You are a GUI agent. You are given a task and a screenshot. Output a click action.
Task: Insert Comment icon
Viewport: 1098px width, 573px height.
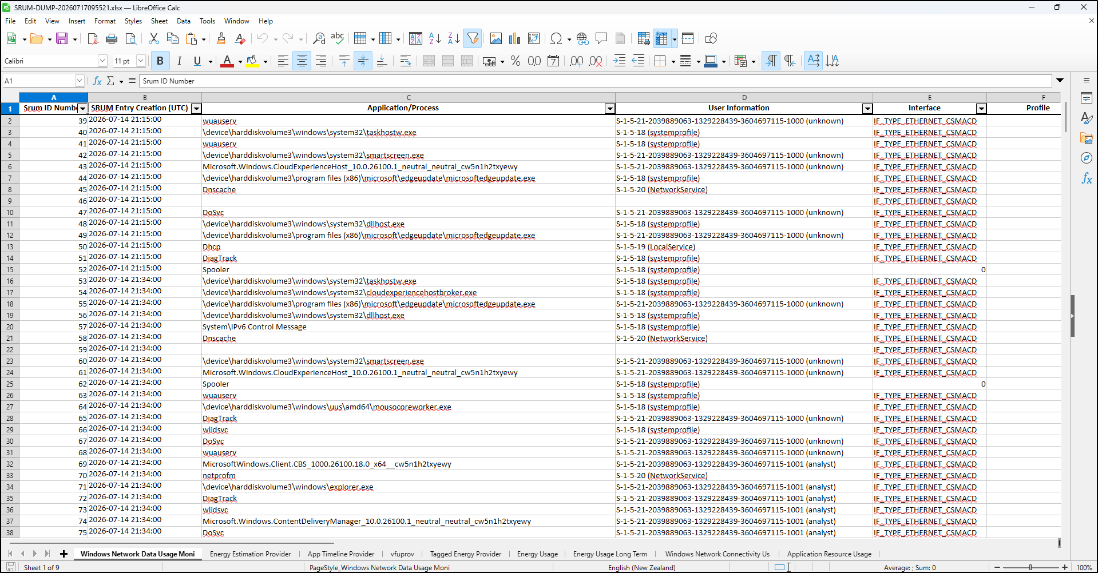(x=601, y=39)
